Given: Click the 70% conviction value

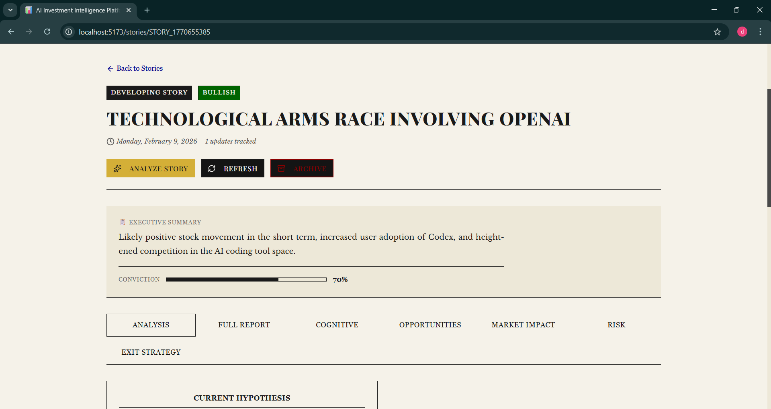Looking at the screenshot, I should (340, 280).
